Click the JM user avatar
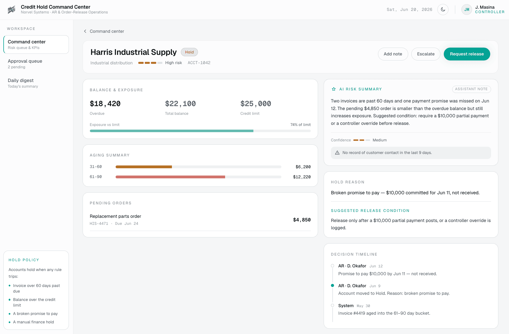The image size is (509, 334). coord(467,10)
